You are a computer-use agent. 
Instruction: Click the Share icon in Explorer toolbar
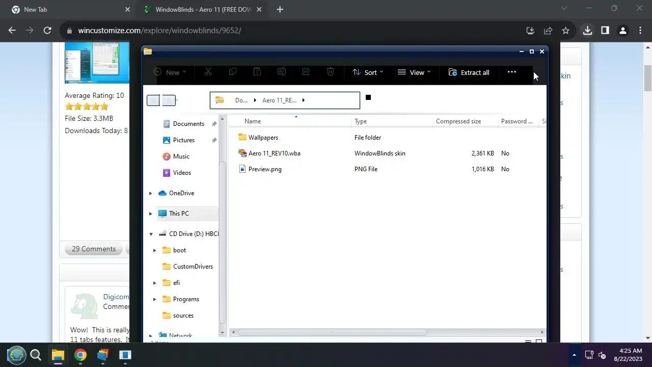coord(306,72)
